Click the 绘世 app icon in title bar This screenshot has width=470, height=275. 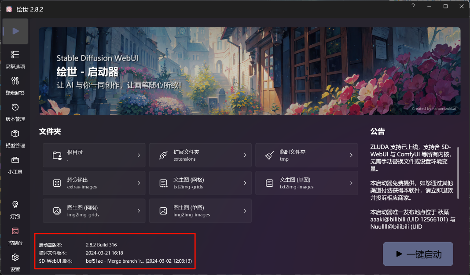tap(9, 9)
